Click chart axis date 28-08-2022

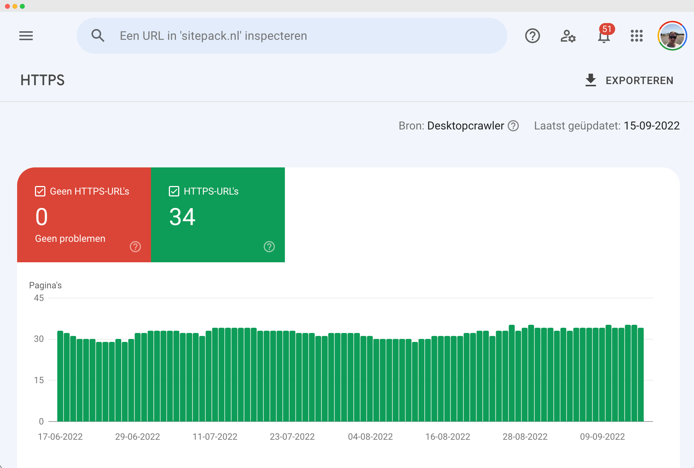click(x=525, y=437)
